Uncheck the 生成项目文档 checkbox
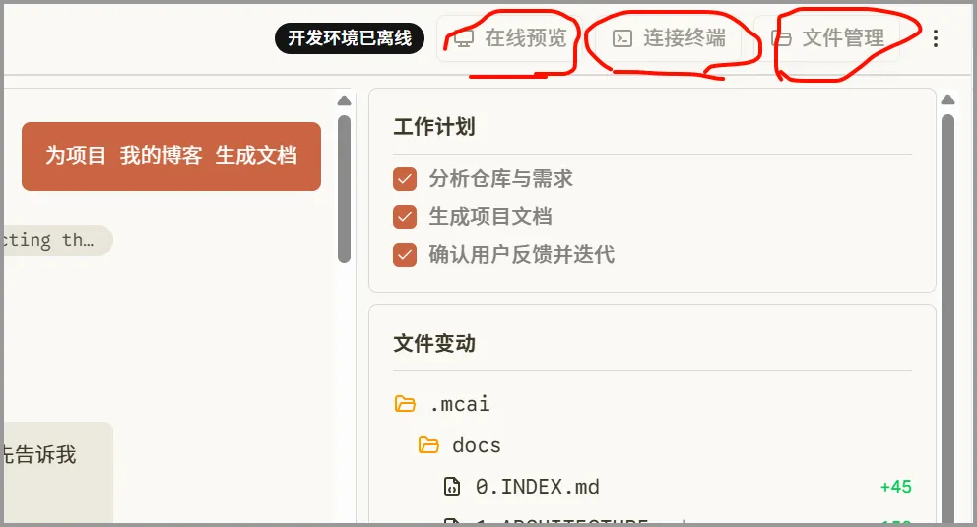Viewport: 977px width, 527px height. (405, 217)
